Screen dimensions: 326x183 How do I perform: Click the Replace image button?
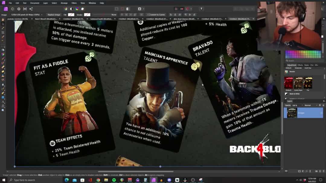[x=54, y=14]
